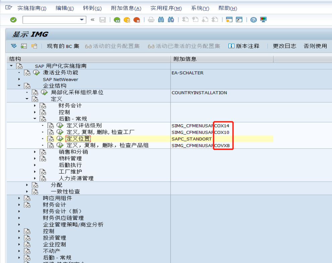Open documentation icon for 企业结构
332x263 pixels.
click(27, 86)
